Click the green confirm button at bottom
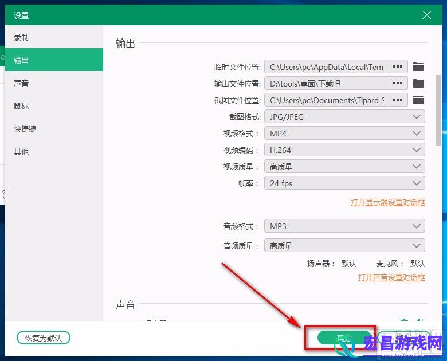447x361 pixels. pyautogui.click(x=344, y=338)
